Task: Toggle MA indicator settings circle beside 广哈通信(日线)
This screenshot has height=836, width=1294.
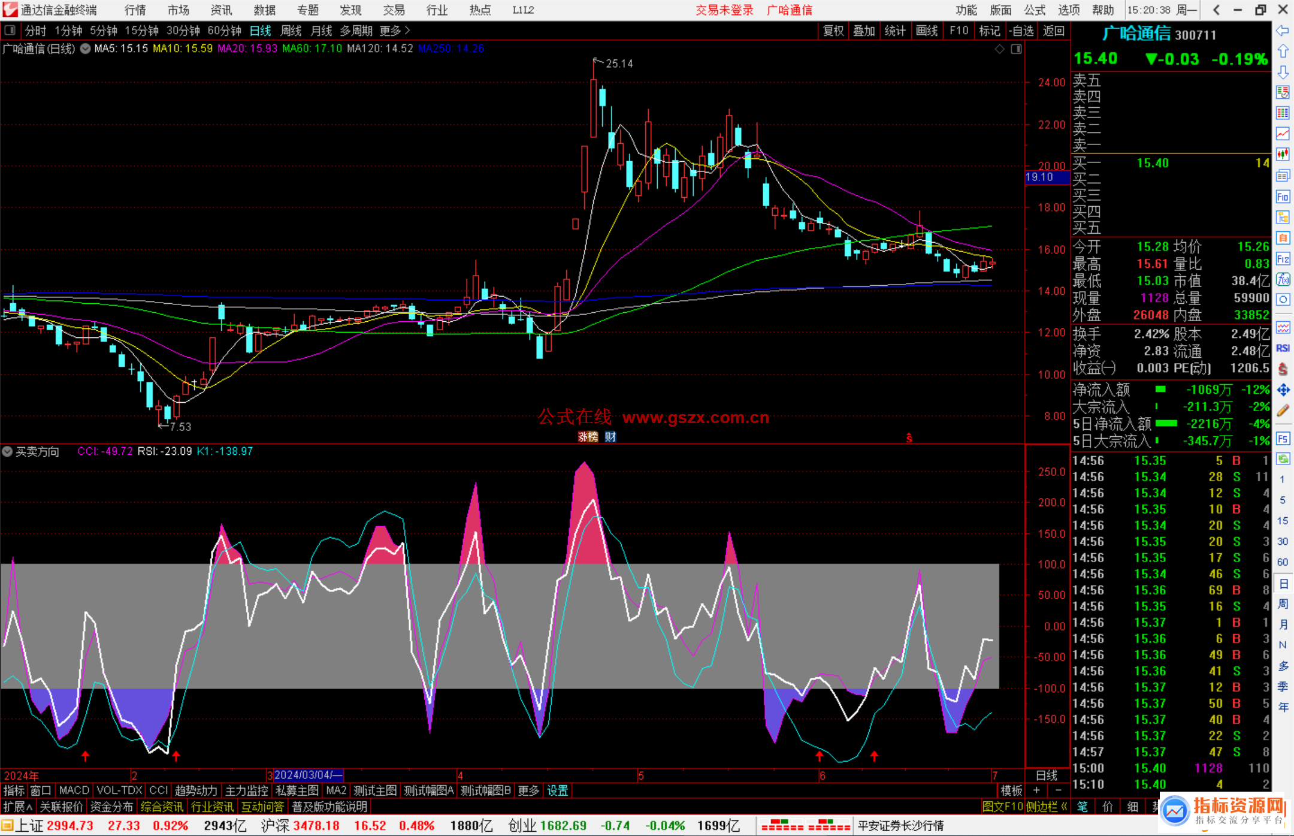Action: tap(85, 49)
